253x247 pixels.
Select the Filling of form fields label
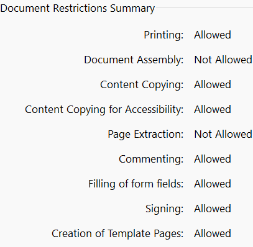[136, 184]
